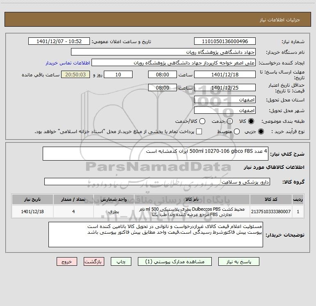Select the کالا/خدمت radio button
Image resolution: width=316 pixels, height=306 pixels.
pos(202,121)
